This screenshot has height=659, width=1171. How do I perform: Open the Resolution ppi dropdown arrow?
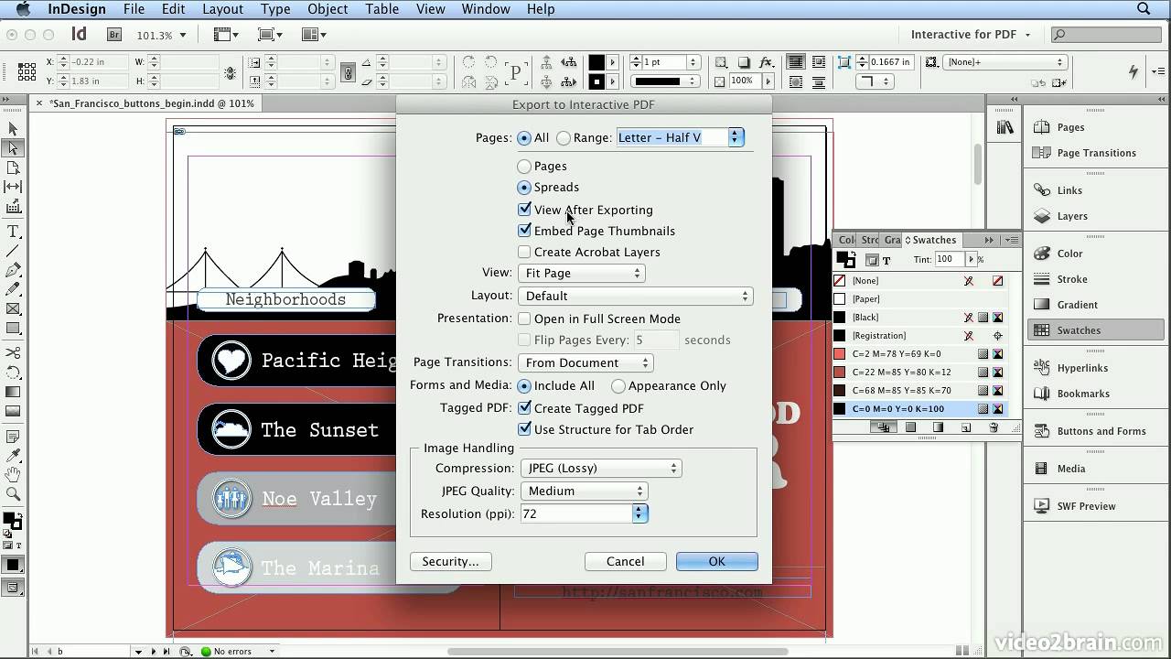pos(639,513)
